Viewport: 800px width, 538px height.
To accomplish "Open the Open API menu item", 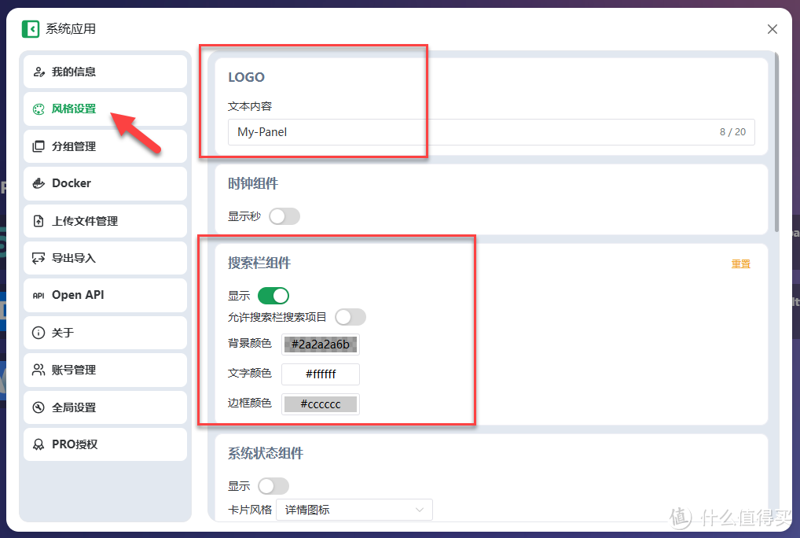I will pyautogui.click(x=105, y=296).
